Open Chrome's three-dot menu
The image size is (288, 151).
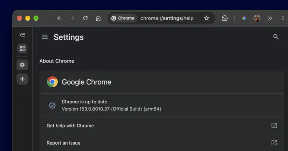tap(283, 18)
